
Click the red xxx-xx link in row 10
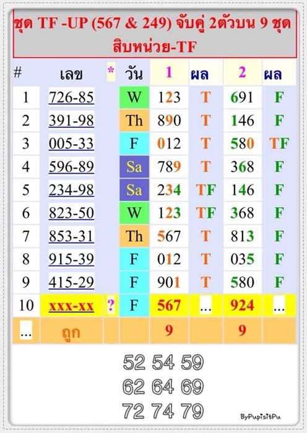(72, 306)
